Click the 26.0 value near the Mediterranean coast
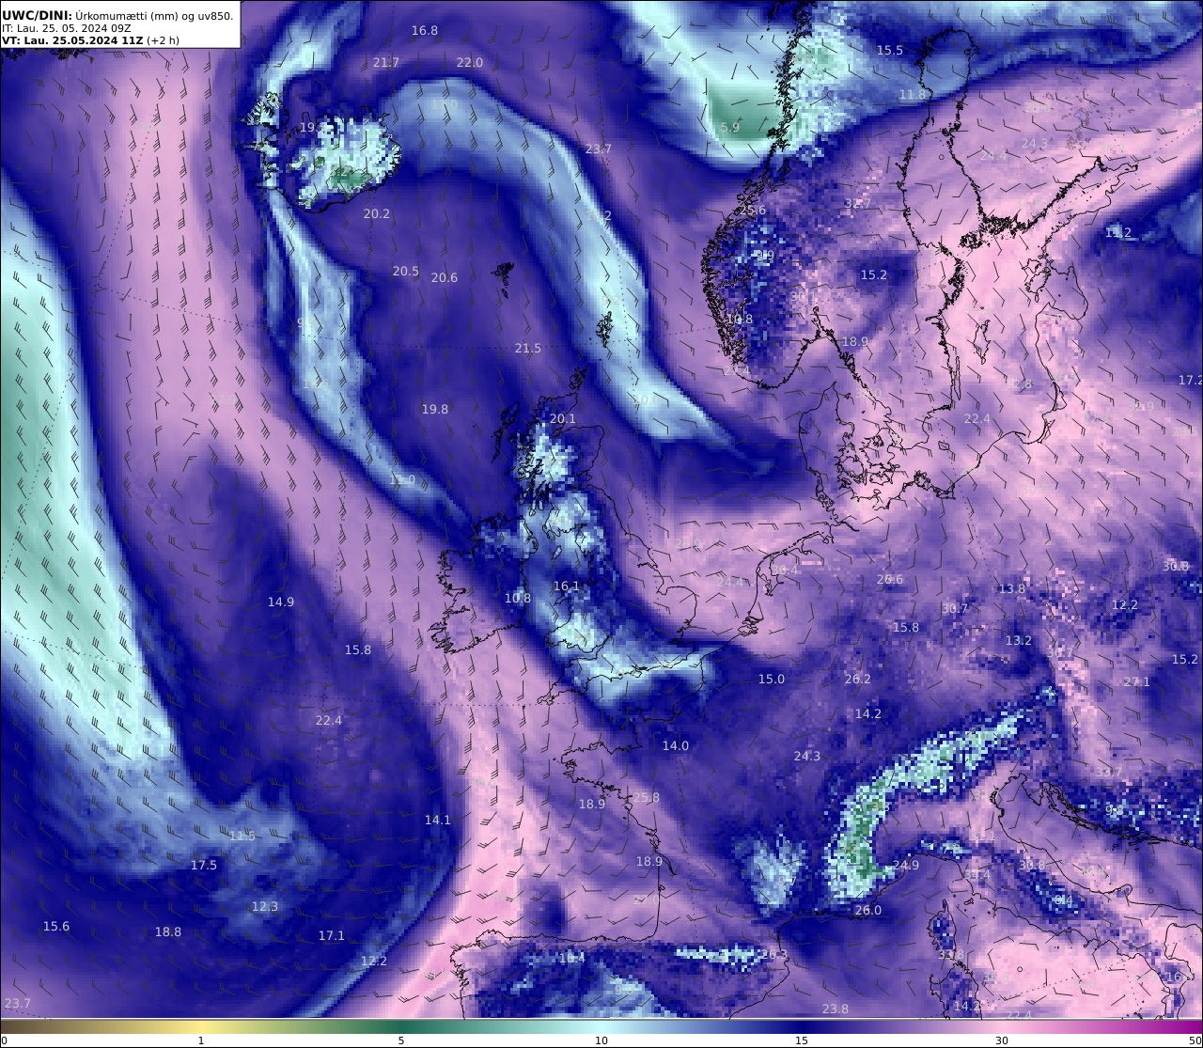Screen dimensions: 1203x1048 (x=868, y=910)
